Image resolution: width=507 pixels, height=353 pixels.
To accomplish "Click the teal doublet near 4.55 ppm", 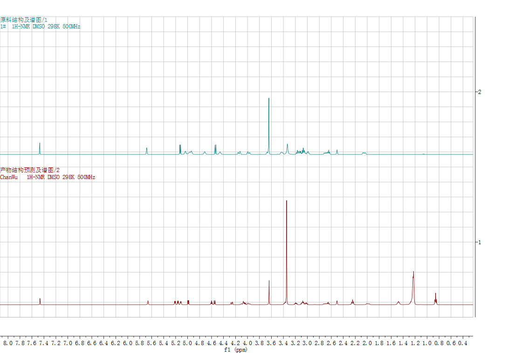I will click(x=215, y=149).
